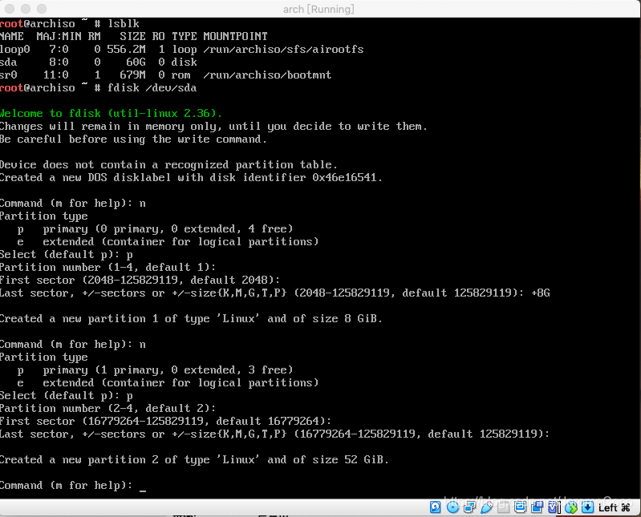Click the '/run/archiso/sfs/airootfs' mountpoint text

tap(283, 50)
